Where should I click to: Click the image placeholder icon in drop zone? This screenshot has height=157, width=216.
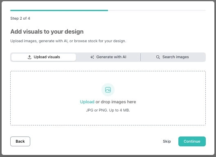pos(108,90)
